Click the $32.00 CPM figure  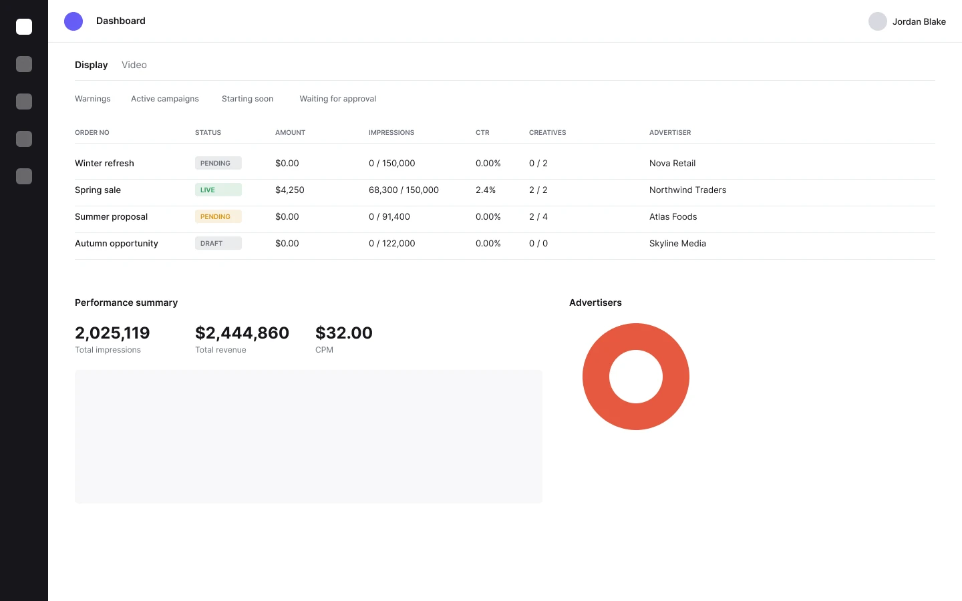click(x=344, y=333)
